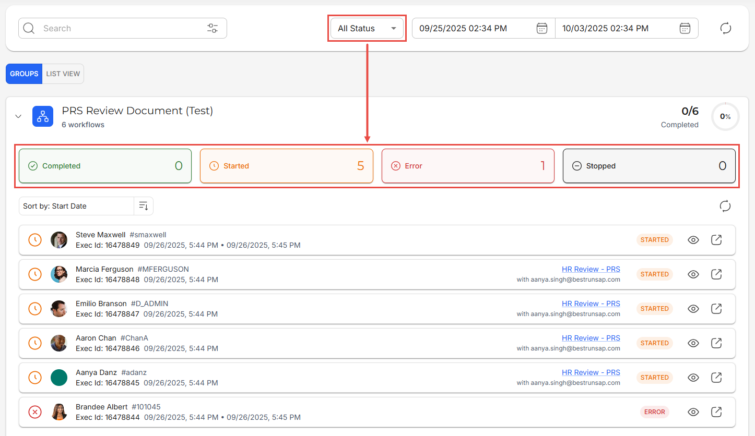755x436 pixels.
Task: Open HR Review - PRS link for Emilio Branson
Action: point(591,304)
